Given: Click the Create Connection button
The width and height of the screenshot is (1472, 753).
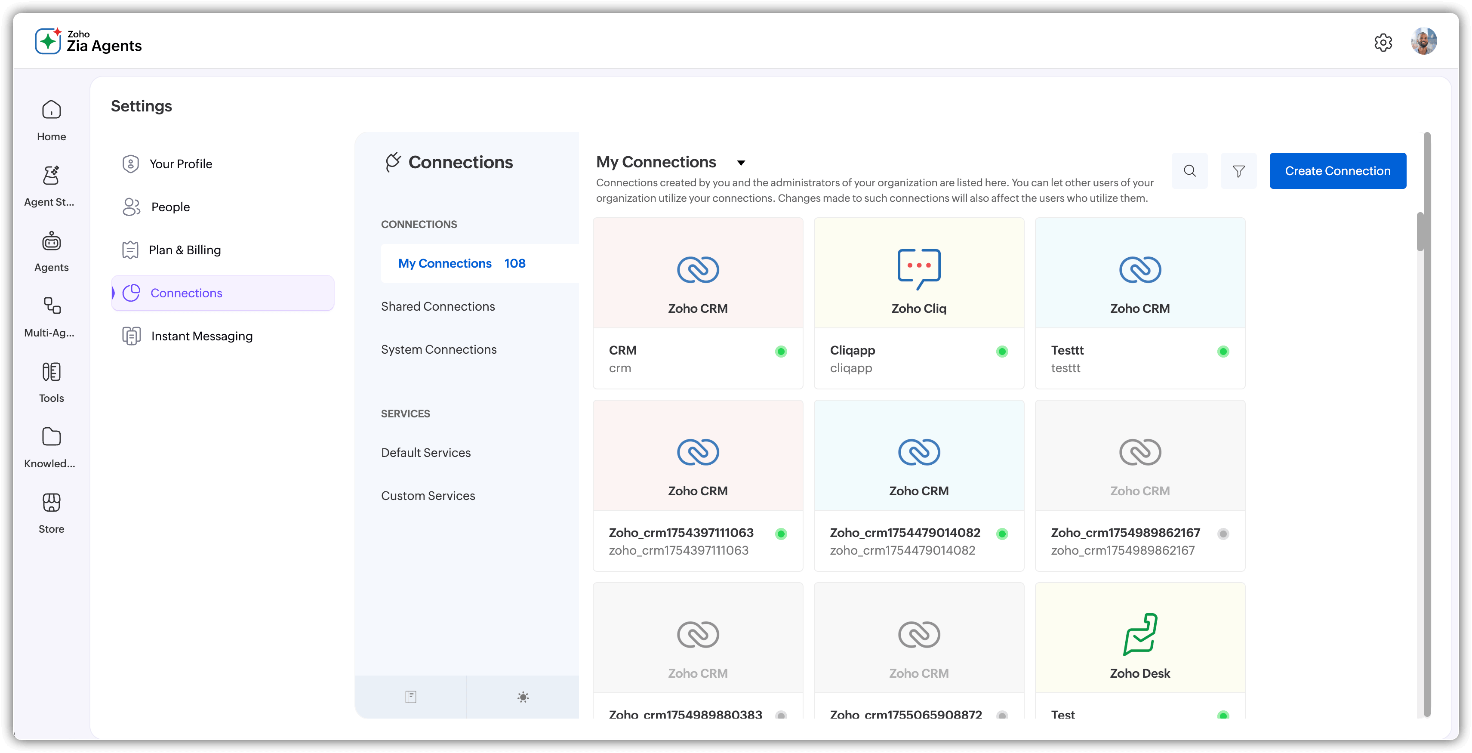Looking at the screenshot, I should coord(1337,170).
